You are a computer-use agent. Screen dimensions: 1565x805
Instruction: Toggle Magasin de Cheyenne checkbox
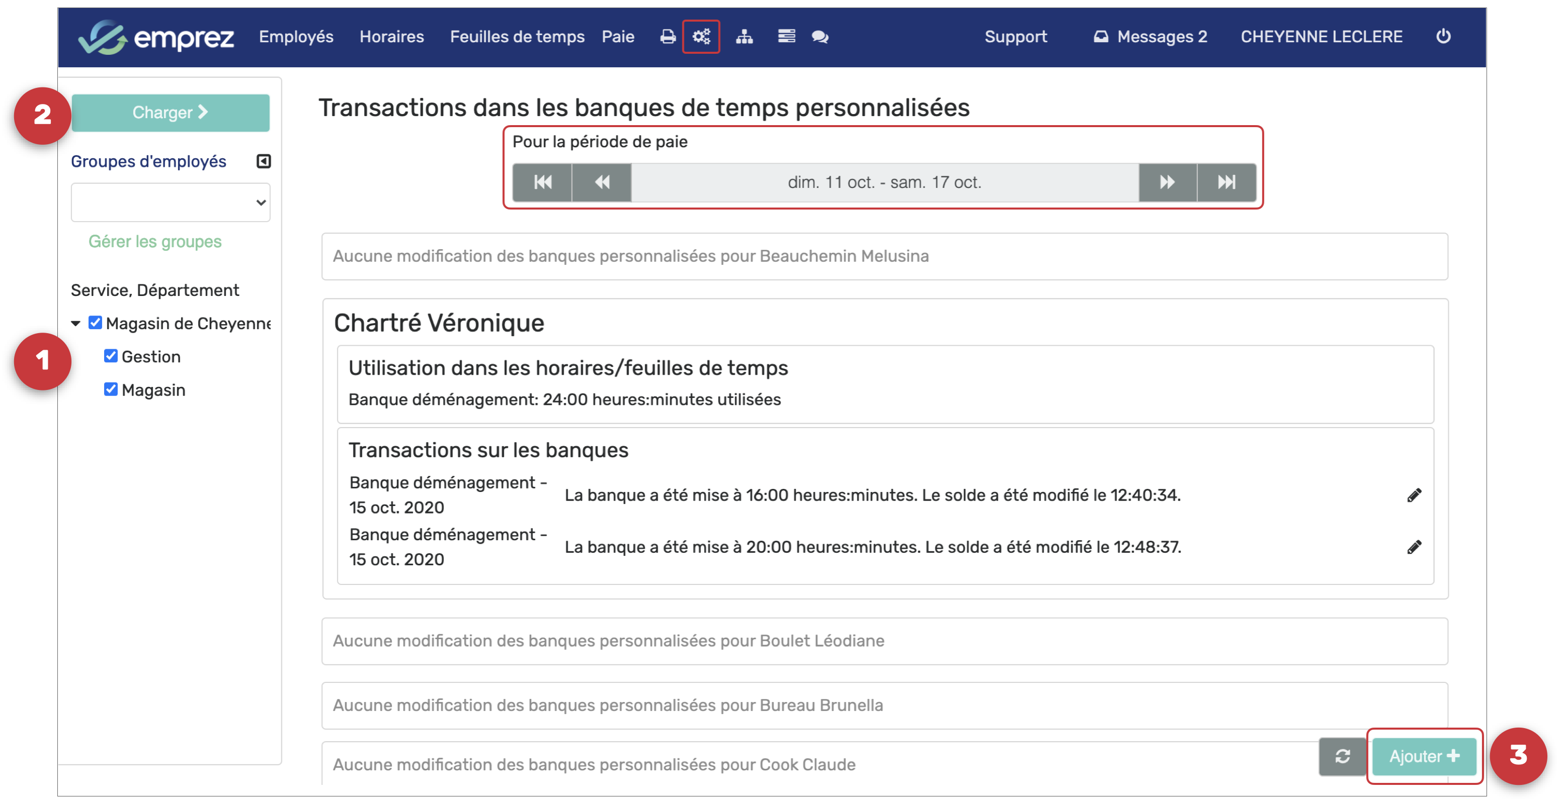point(96,323)
